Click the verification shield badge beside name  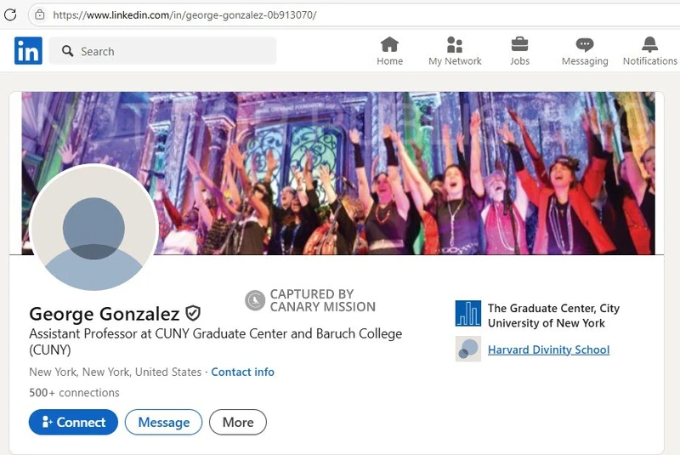point(193,314)
